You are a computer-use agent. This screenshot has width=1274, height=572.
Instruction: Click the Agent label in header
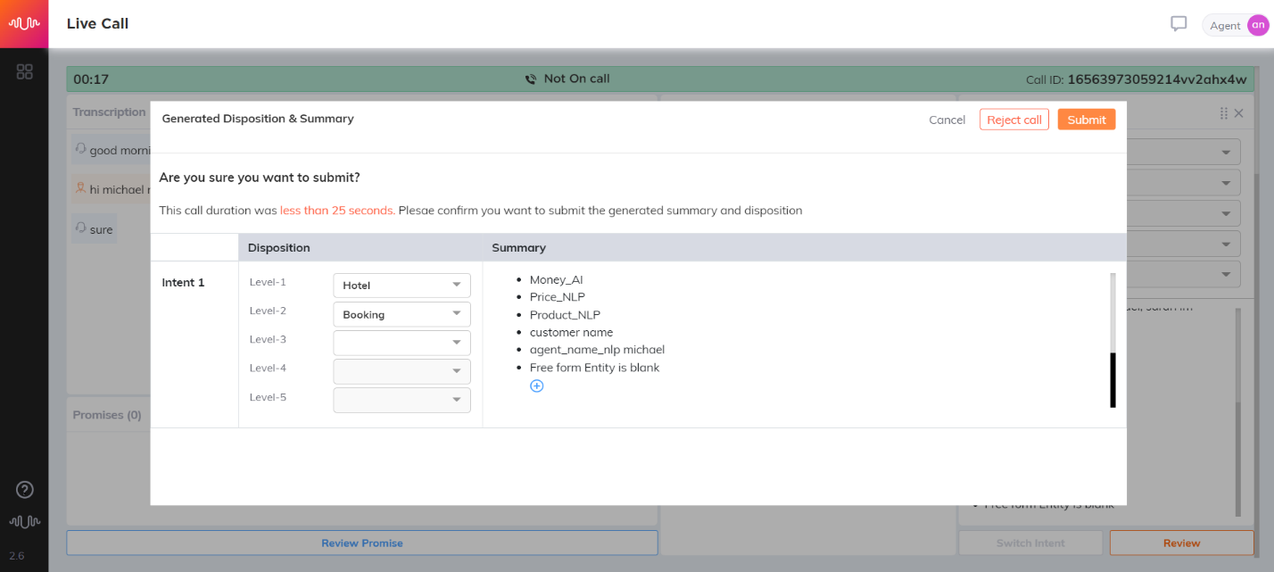point(1225,26)
